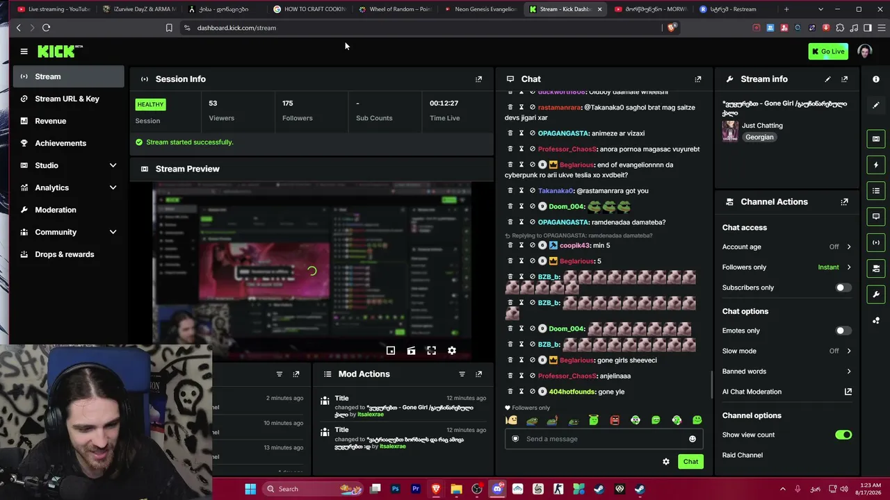Image resolution: width=890 pixels, height=500 pixels.
Task: Click the Brave Shields icon in the address bar
Action: 671,28
